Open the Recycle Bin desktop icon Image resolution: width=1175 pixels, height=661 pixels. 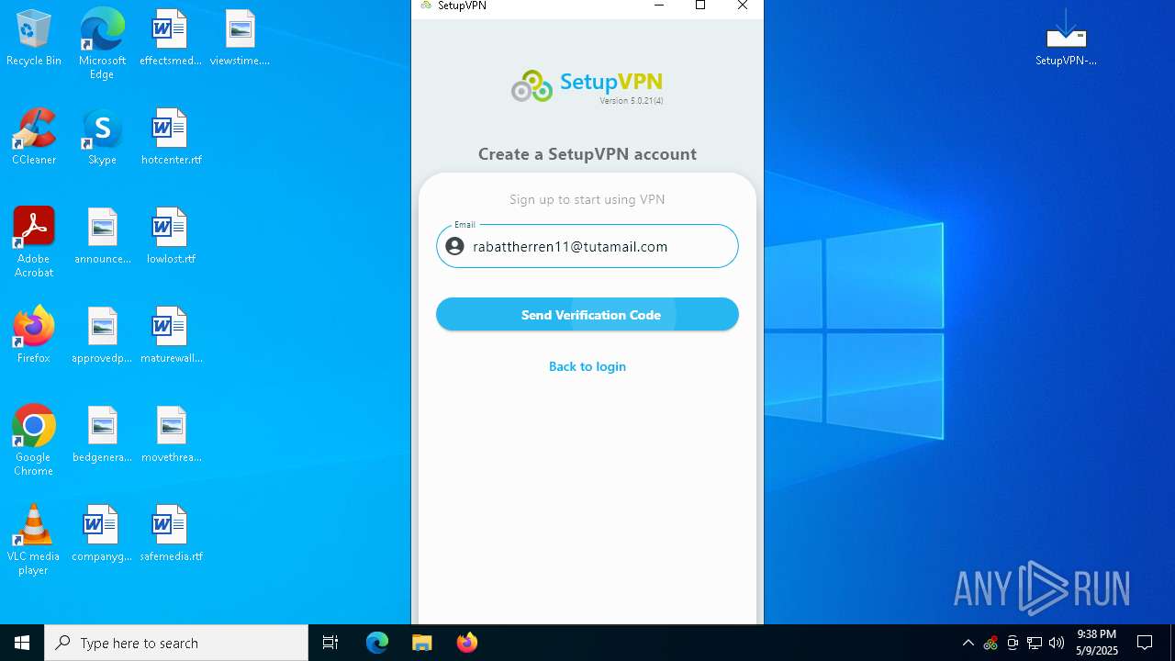[34, 39]
